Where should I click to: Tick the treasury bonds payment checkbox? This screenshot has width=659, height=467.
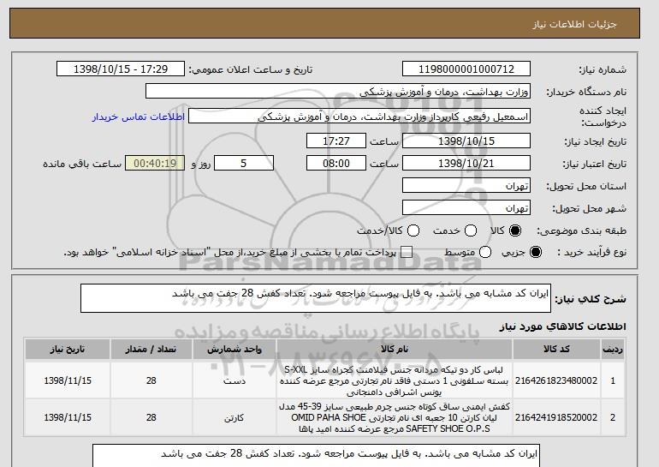click(x=407, y=252)
